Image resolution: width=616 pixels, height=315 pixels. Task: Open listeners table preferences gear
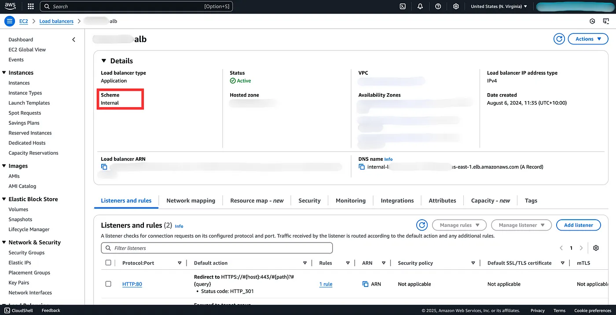[x=596, y=248]
